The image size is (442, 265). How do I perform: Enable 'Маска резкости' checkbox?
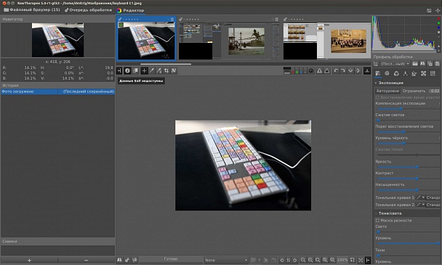pos(377,220)
